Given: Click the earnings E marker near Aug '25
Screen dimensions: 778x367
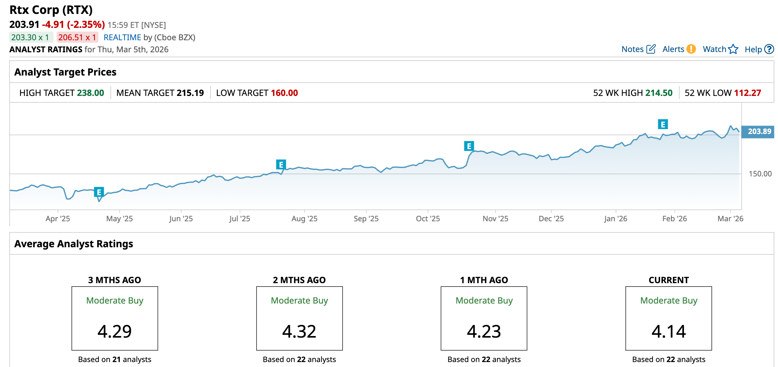Looking at the screenshot, I should pyautogui.click(x=281, y=165).
